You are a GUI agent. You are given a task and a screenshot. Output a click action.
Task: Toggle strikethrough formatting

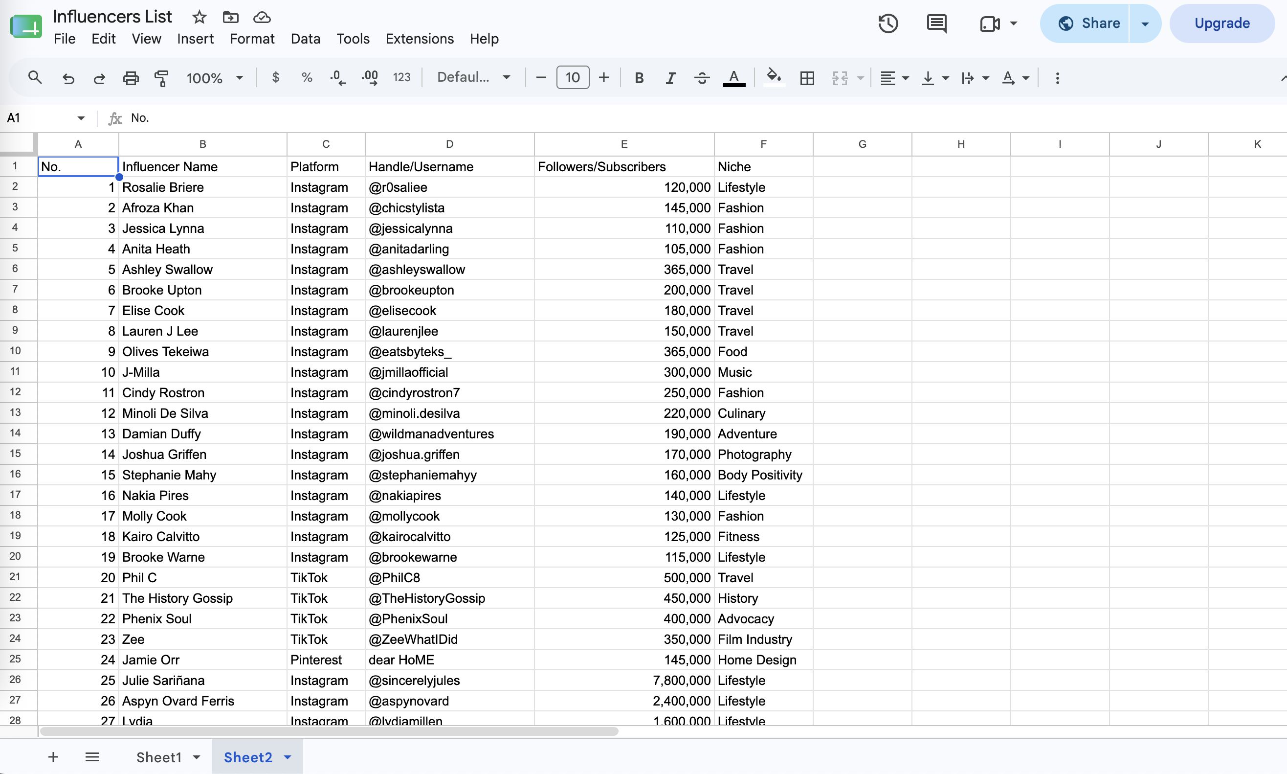tap(702, 78)
